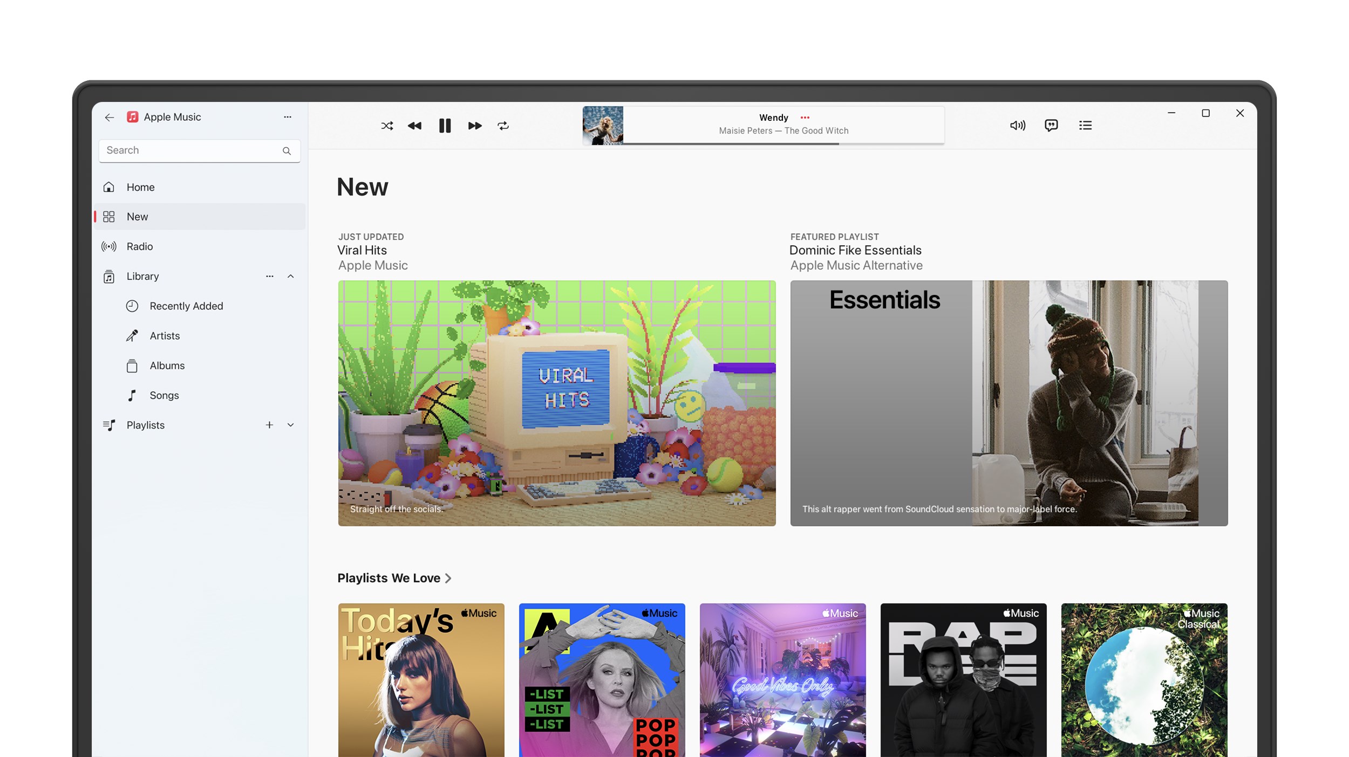Pause the currently playing song
This screenshot has width=1349, height=757.
pyautogui.click(x=445, y=125)
